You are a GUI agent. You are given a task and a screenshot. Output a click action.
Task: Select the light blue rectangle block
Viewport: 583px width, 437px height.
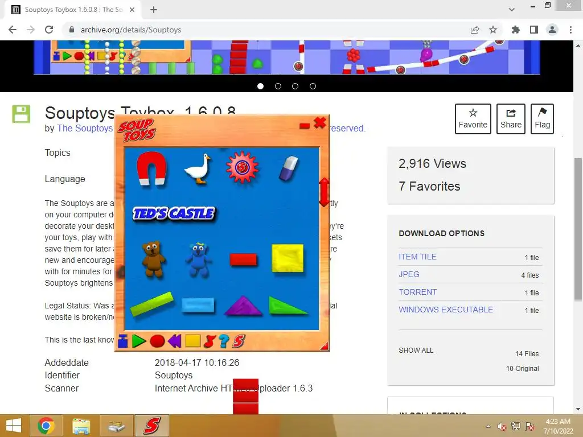[x=198, y=306]
